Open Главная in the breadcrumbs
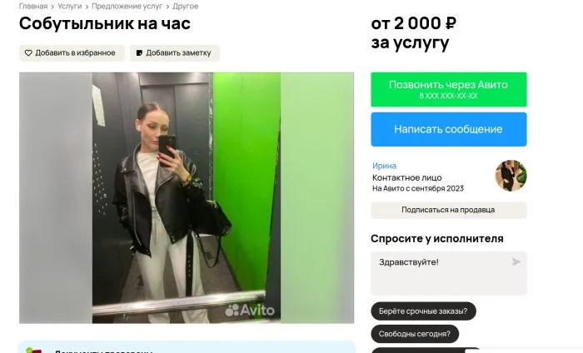The height and width of the screenshot is (353, 583). click(33, 7)
